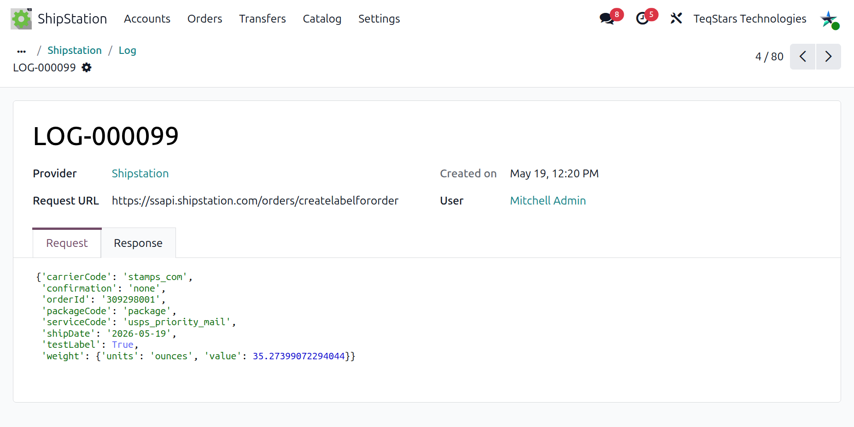Open the Transfers menu
This screenshot has height=427, width=854.
(262, 19)
